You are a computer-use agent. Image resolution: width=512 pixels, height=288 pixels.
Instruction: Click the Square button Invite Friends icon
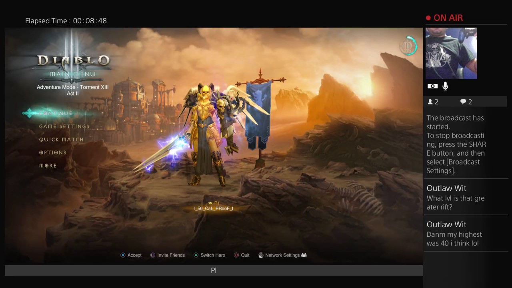point(153,255)
